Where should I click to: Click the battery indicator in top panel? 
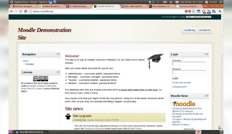pyautogui.click(x=165, y=2)
